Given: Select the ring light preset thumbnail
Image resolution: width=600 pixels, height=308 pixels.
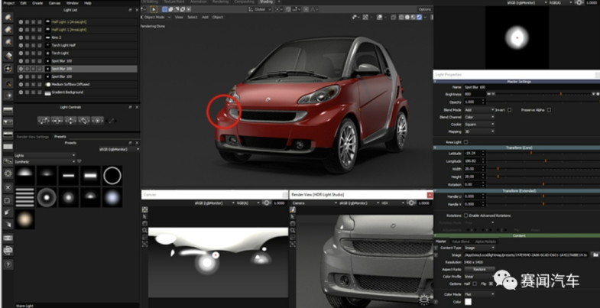Looking at the screenshot, I should point(112,176).
